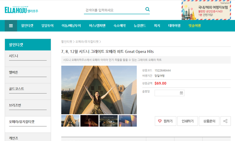Image resolution: width=235 pixels, height=141 pixels.
Task: Open the hamburger menu icon
Action: (11, 26)
